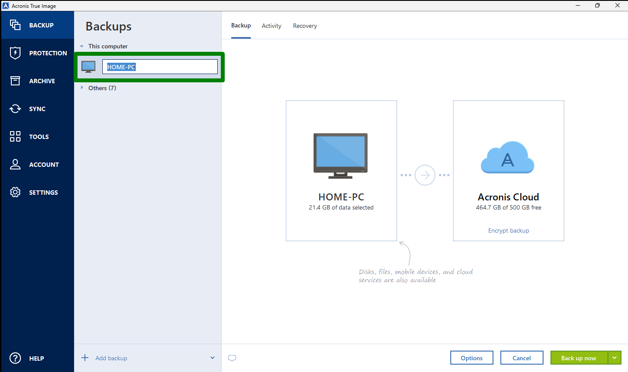Screen dimensions: 628x372
Task: Open the Tools section
Action: (x=37, y=136)
